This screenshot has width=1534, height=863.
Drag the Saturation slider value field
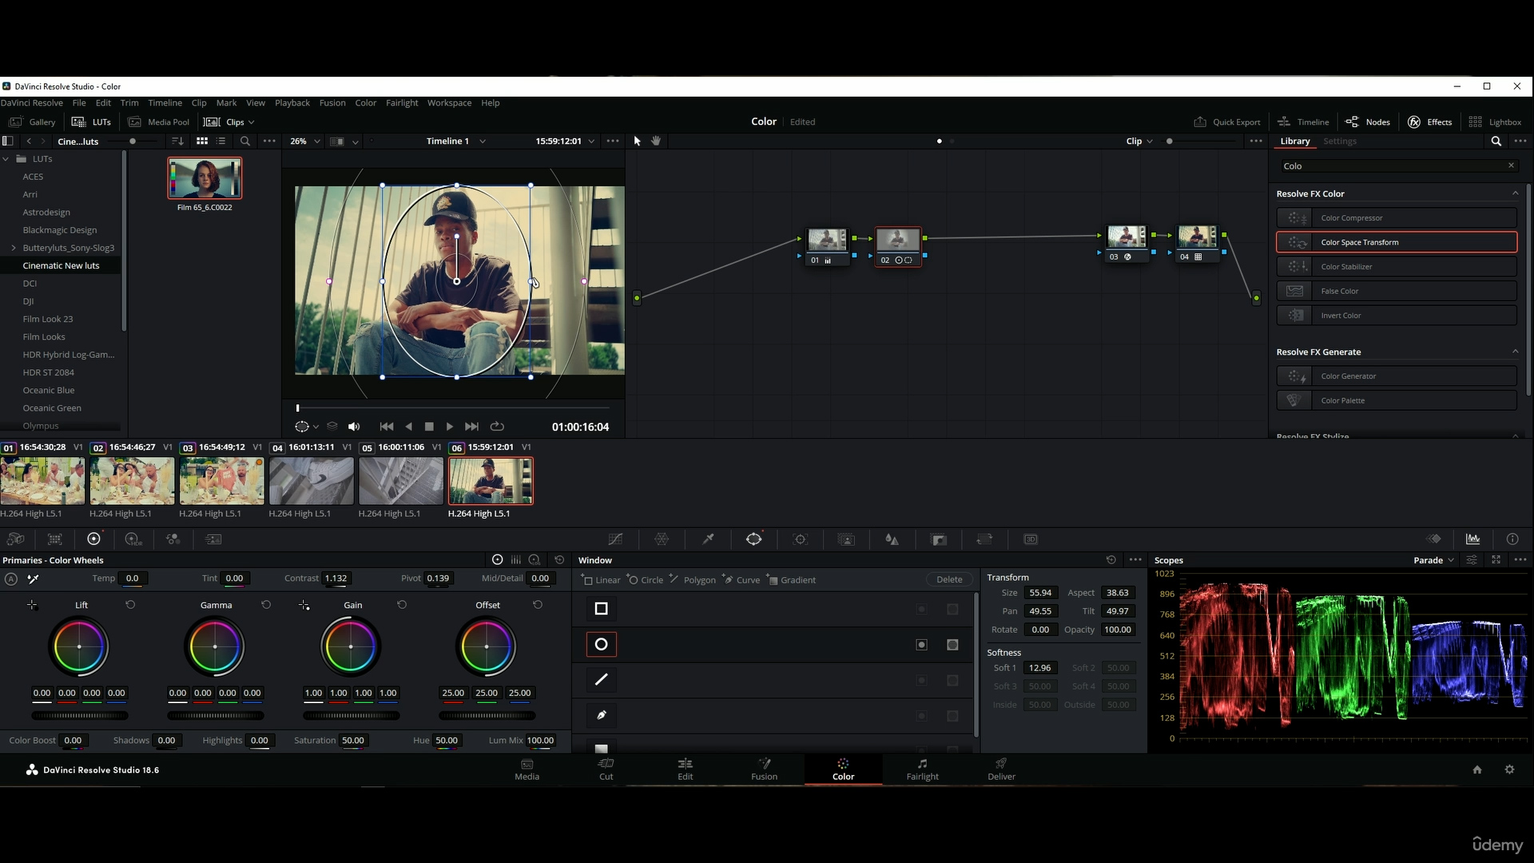tap(353, 740)
